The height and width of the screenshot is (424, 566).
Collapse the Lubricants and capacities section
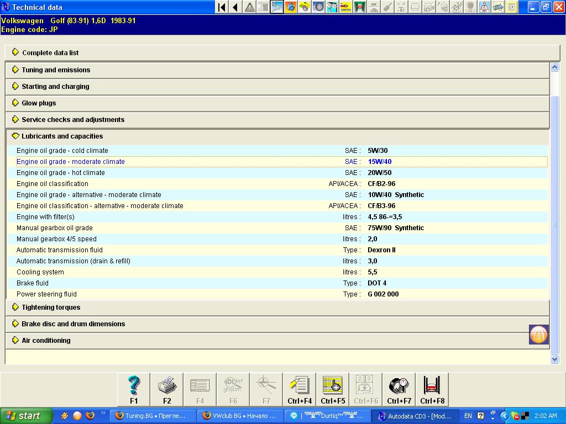click(x=62, y=136)
